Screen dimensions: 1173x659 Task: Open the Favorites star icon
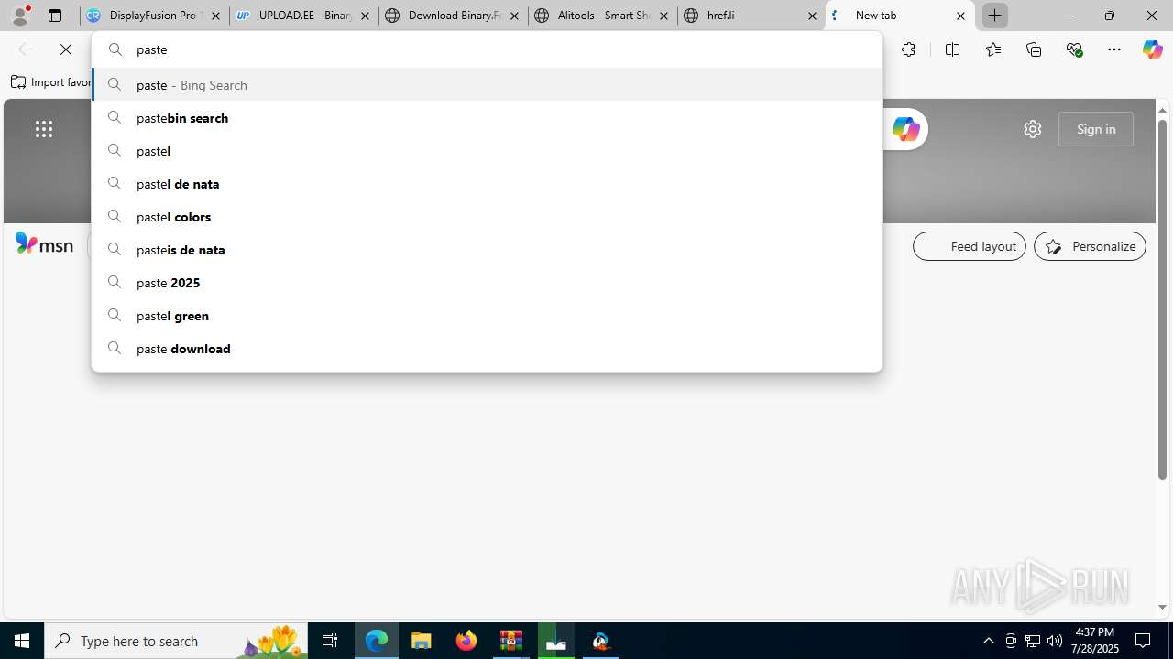click(993, 49)
